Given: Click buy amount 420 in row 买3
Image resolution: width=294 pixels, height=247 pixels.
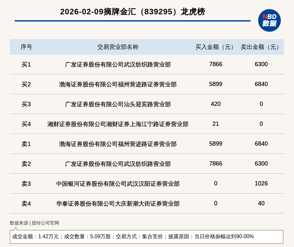Looking at the screenshot, I should pyautogui.click(x=216, y=104).
